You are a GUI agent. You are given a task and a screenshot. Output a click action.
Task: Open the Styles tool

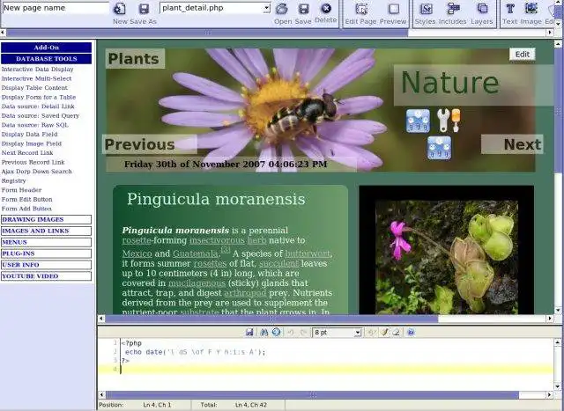point(425,10)
